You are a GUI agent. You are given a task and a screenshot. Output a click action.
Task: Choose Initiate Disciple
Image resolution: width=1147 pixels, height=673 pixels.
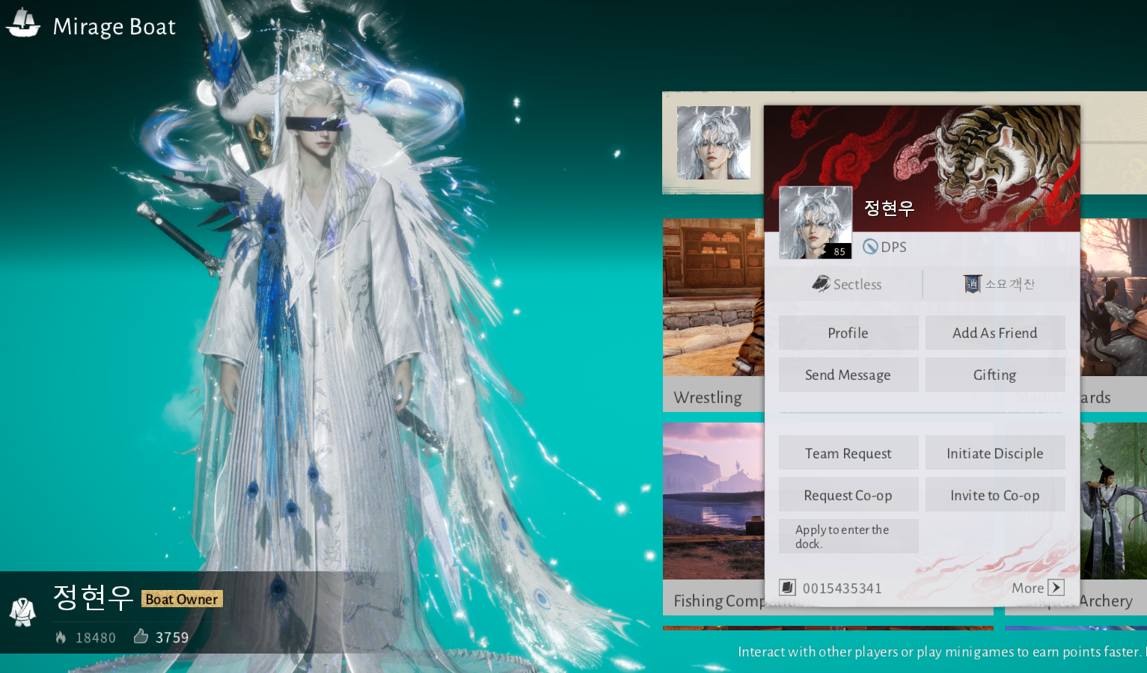[995, 453]
